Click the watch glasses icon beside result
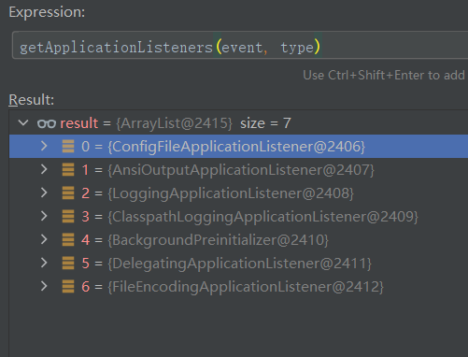The height and width of the screenshot is (357, 468). click(x=47, y=123)
